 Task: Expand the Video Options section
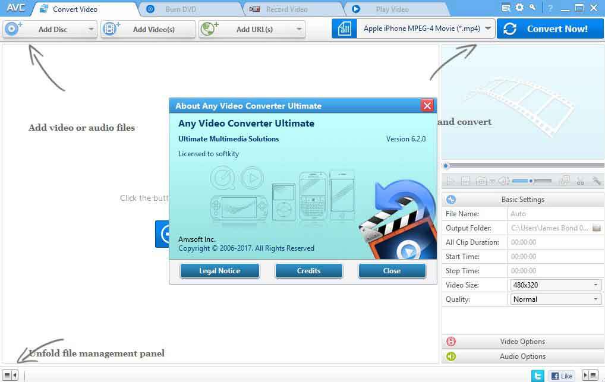523,342
